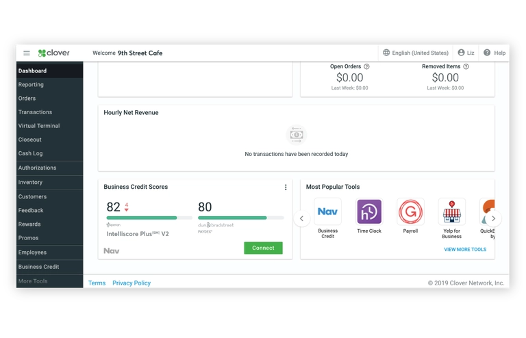
Task: Open the hamburger navigation menu
Action: pyautogui.click(x=27, y=53)
